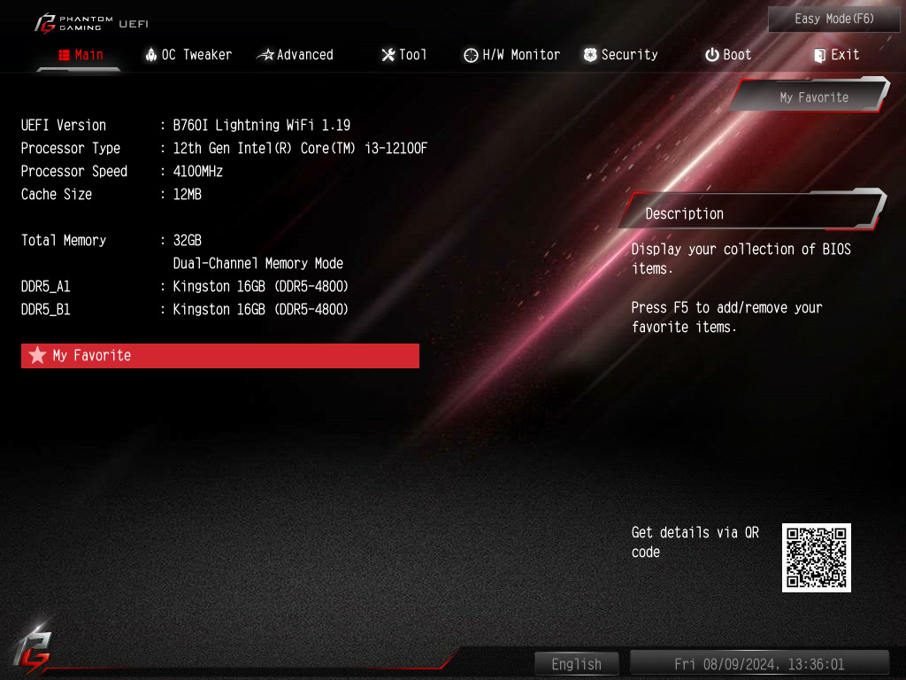The image size is (906, 680).
Task: Open the Security tab
Action: point(620,55)
